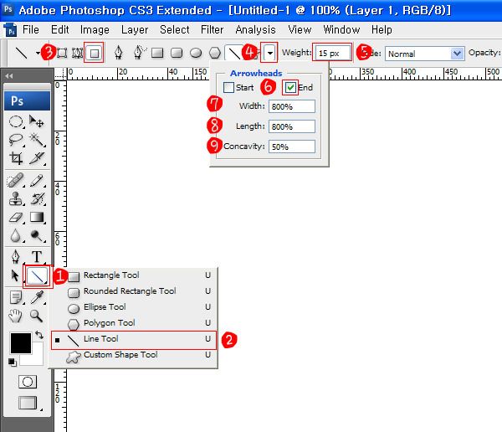Click the Line tool in toolbox
This screenshot has width=502, height=432.
(37, 276)
